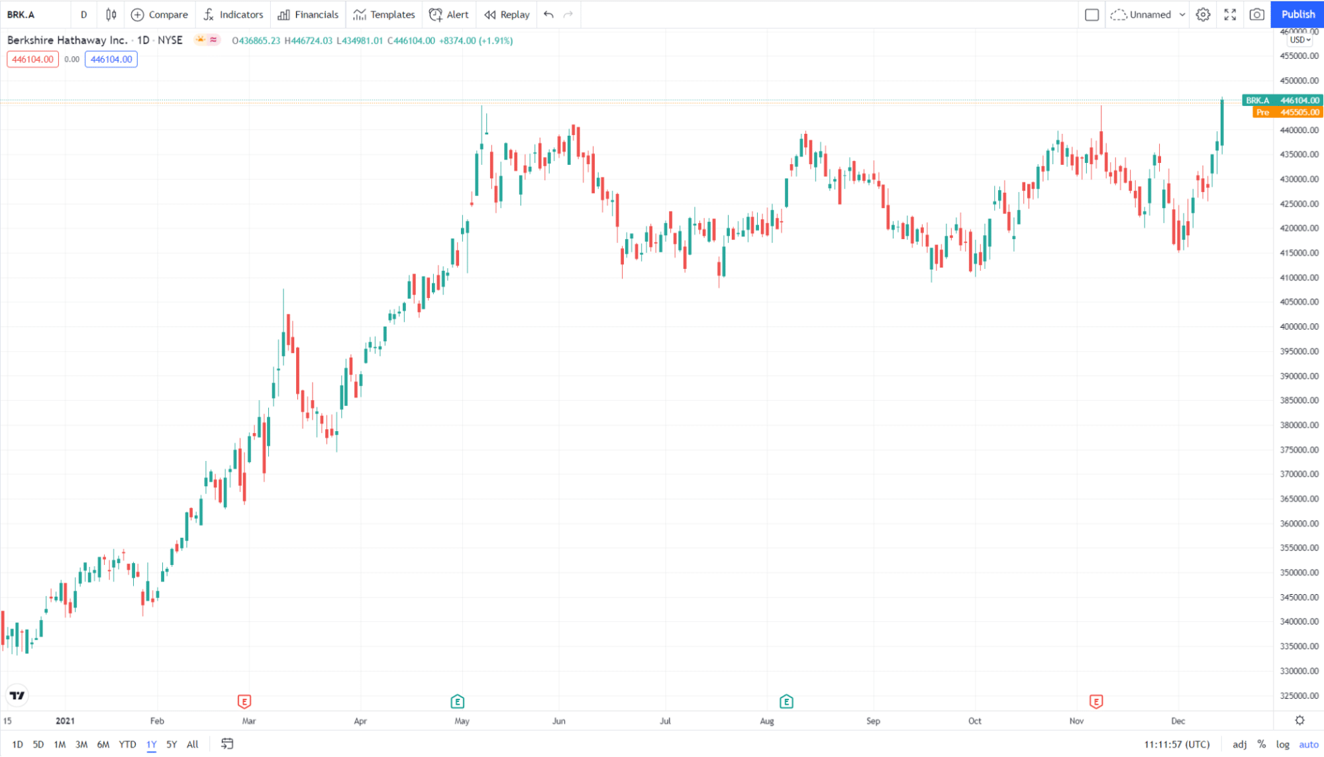Click the red sell price 446104.00 button
Viewport: 1324px width, 757px height.
point(32,60)
